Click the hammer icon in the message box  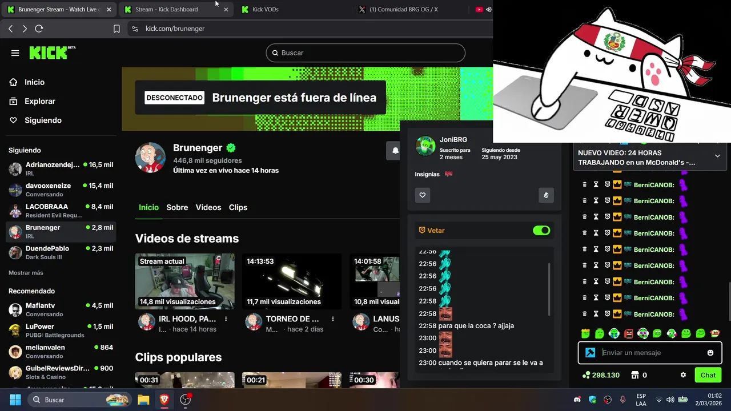[591, 353]
